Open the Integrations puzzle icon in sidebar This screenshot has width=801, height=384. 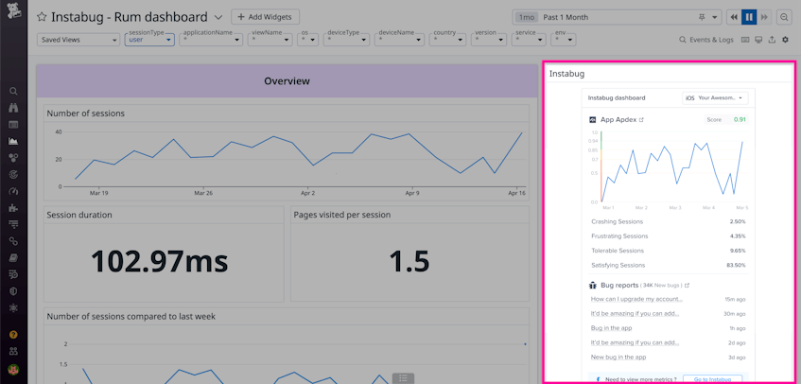pyautogui.click(x=14, y=208)
